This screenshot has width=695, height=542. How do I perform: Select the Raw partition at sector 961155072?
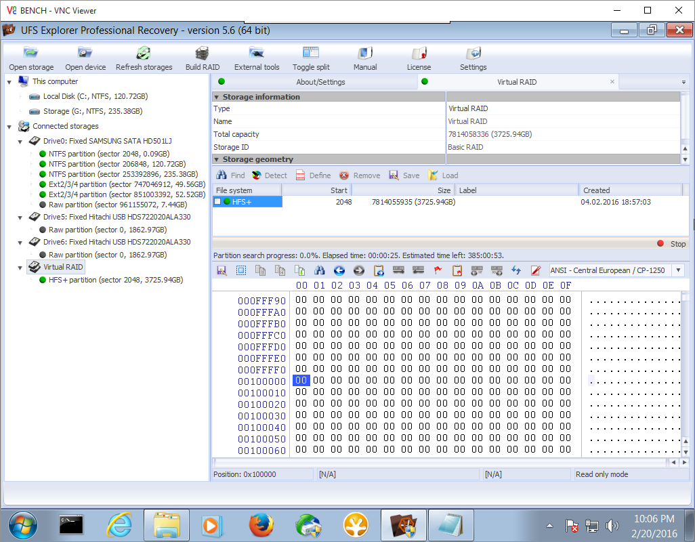click(118, 205)
